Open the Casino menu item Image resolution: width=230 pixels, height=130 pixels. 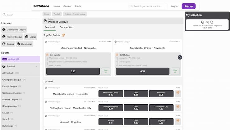tap(67, 6)
